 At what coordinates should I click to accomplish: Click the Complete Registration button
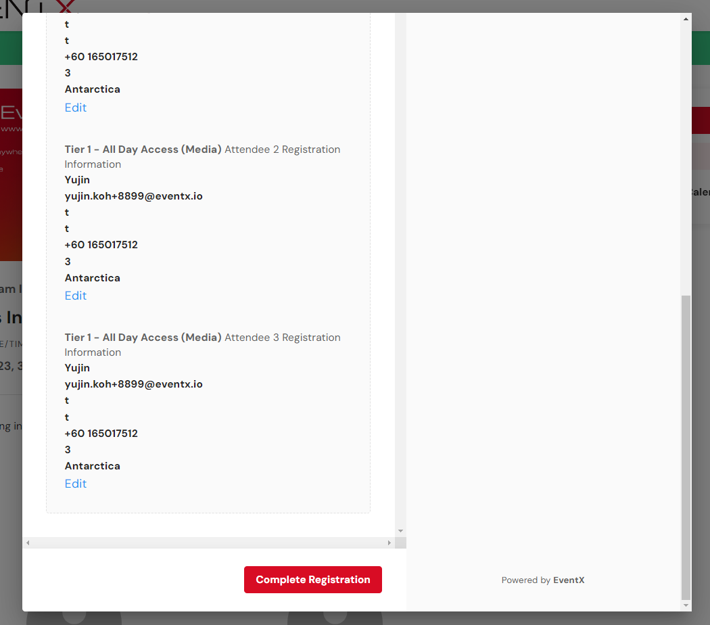point(312,580)
